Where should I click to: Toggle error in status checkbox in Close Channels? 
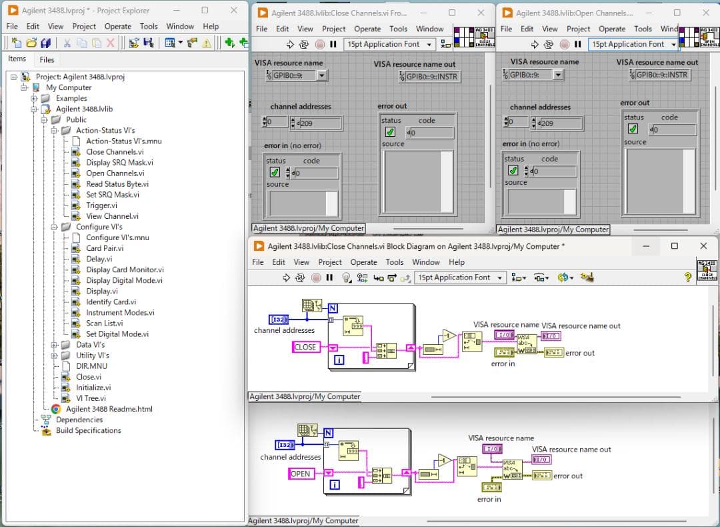coord(275,172)
